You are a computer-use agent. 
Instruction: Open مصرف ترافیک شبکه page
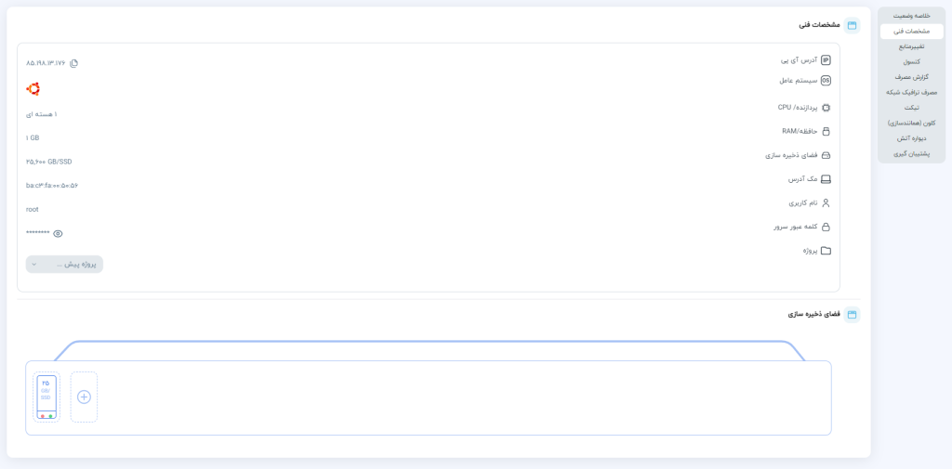coord(913,92)
